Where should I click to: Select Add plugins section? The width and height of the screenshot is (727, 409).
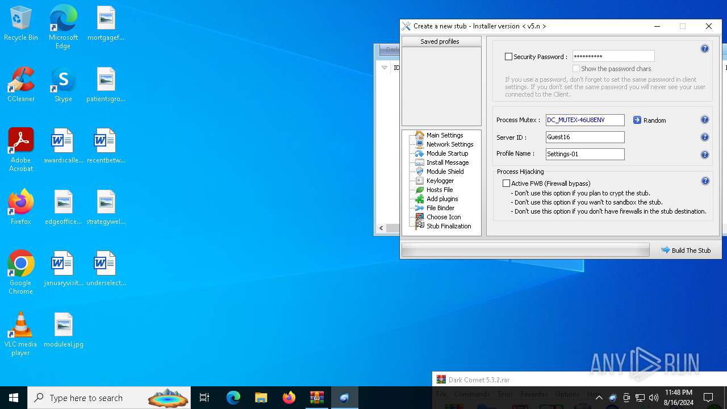point(442,199)
